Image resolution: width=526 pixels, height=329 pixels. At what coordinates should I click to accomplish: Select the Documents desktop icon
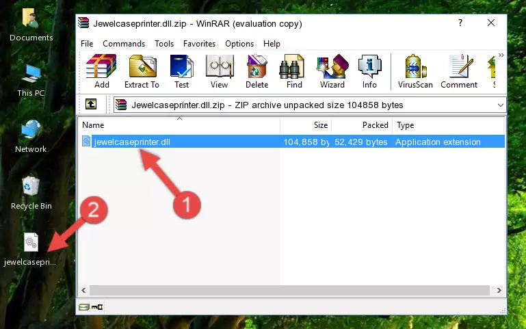pos(31,25)
